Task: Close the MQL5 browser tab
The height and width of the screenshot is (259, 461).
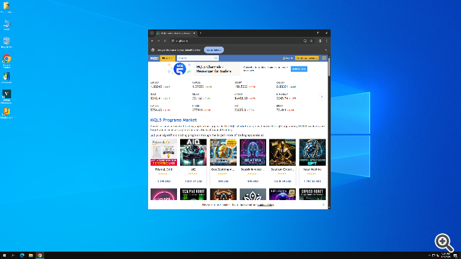Action: click(194, 33)
